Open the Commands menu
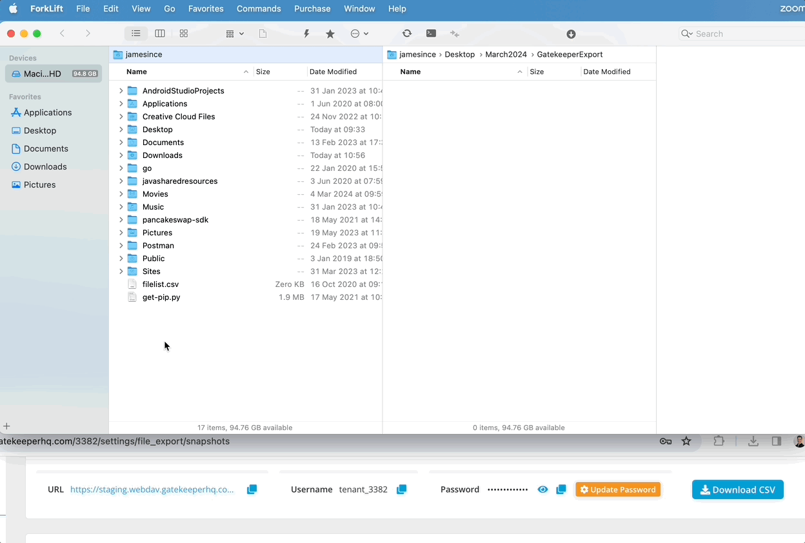Viewport: 805px width, 543px height. click(x=259, y=8)
